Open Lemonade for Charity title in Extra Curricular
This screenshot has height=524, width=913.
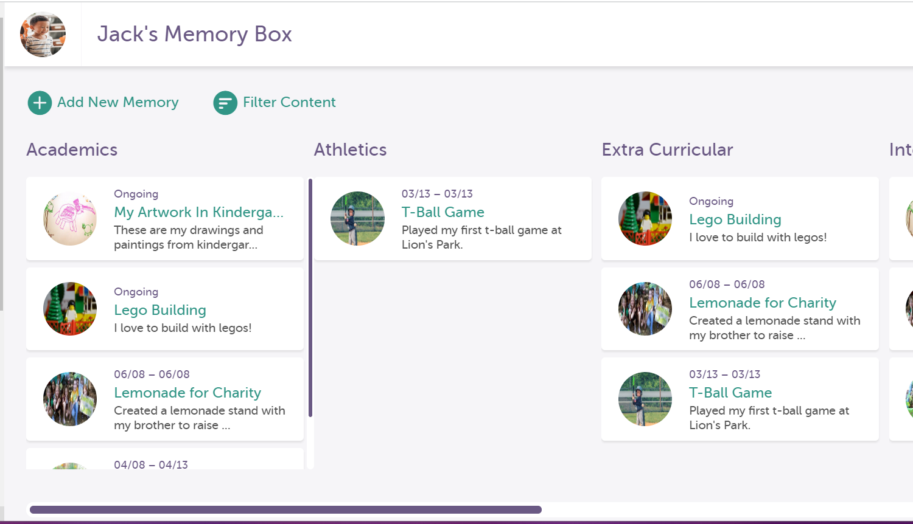(x=762, y=303)
